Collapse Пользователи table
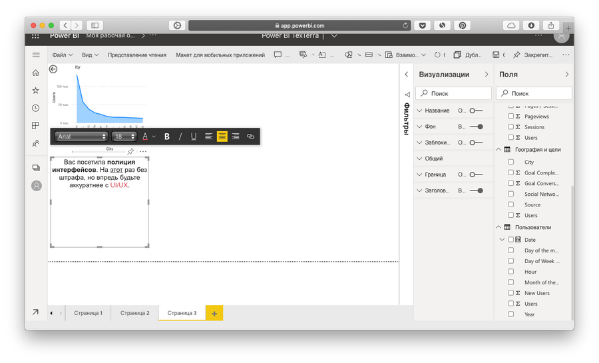This screenshot has width=599, height=363. point(499,227)
